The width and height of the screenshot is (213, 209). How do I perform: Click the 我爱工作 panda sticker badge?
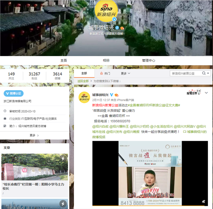coord(194,92)
